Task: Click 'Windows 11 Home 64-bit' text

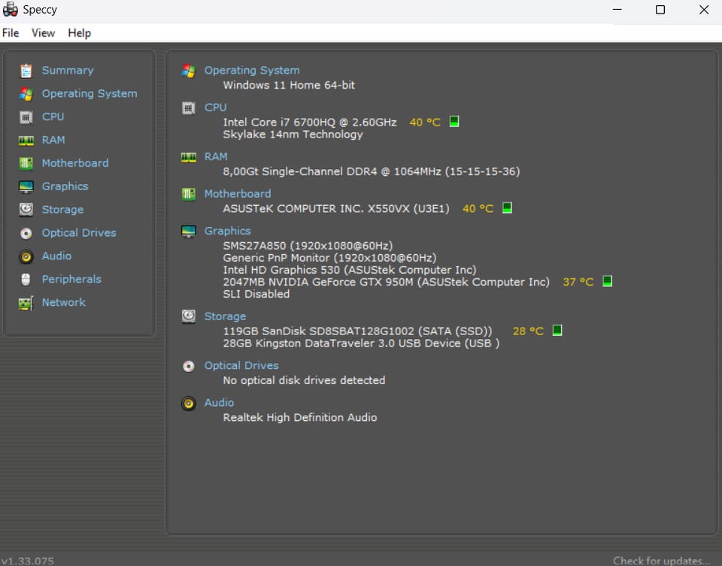Action: coord(289,85)
